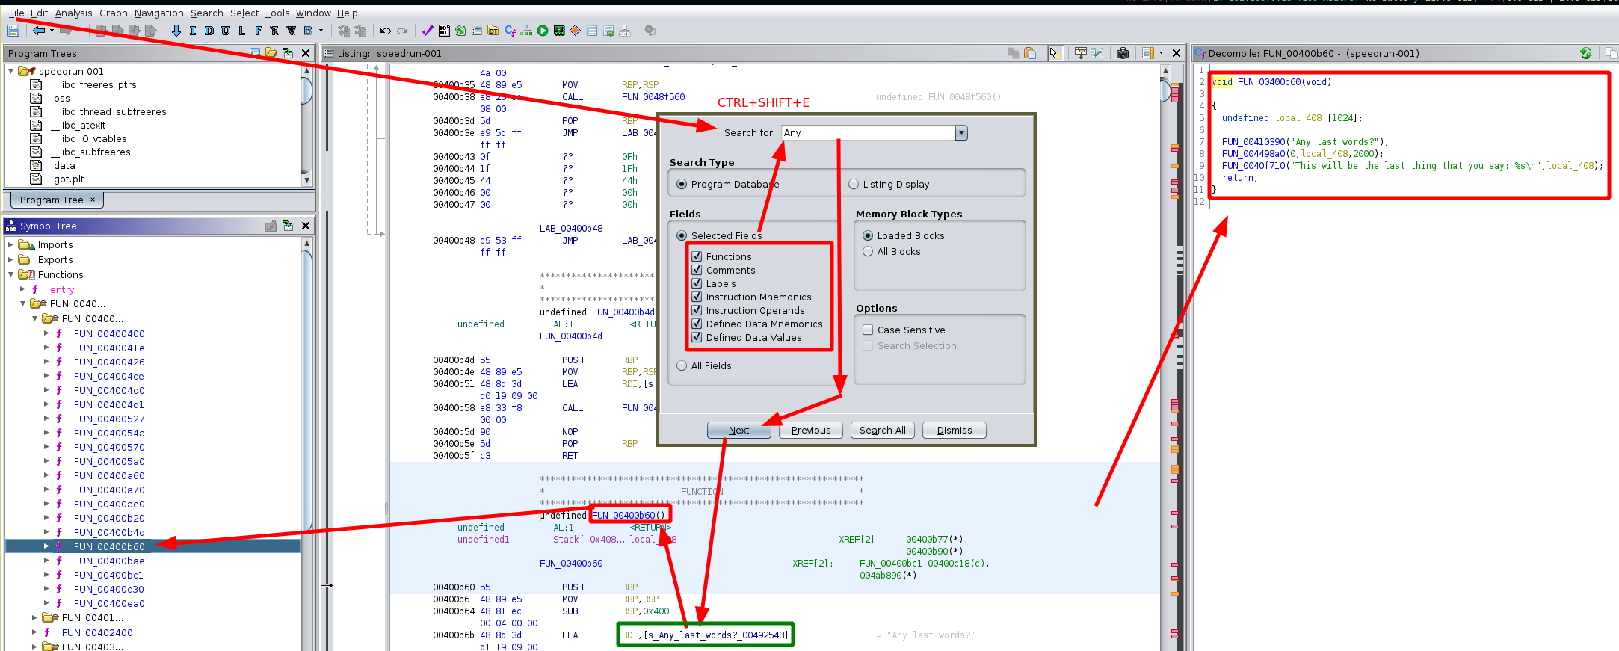Screen dimensions: 1619x651
Task: Select .got.plt in Program Trees
Action: (67, 179)
